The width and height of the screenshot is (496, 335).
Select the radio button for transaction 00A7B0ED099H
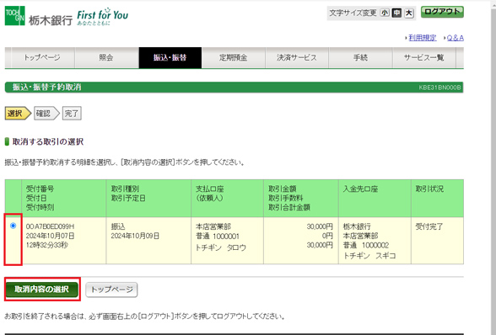coord(13,226)
